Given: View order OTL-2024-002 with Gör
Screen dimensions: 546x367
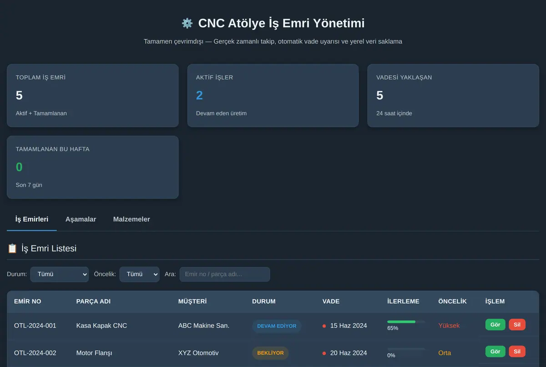Looking at the screenshot, I should 495,352.
